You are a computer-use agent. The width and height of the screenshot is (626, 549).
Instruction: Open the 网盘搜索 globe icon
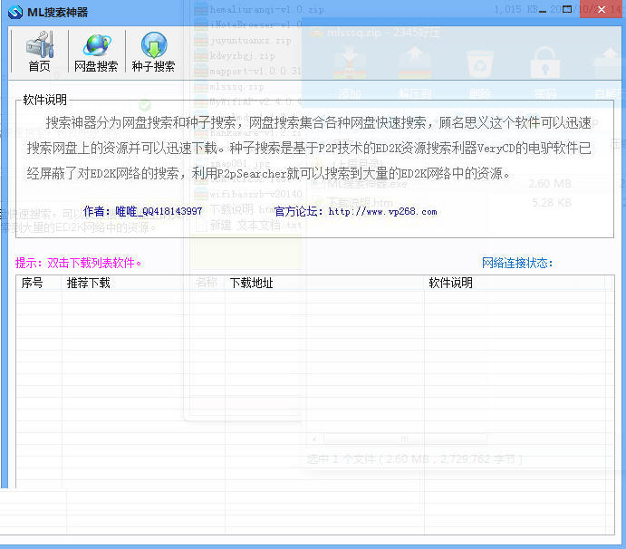coord(96,52)
